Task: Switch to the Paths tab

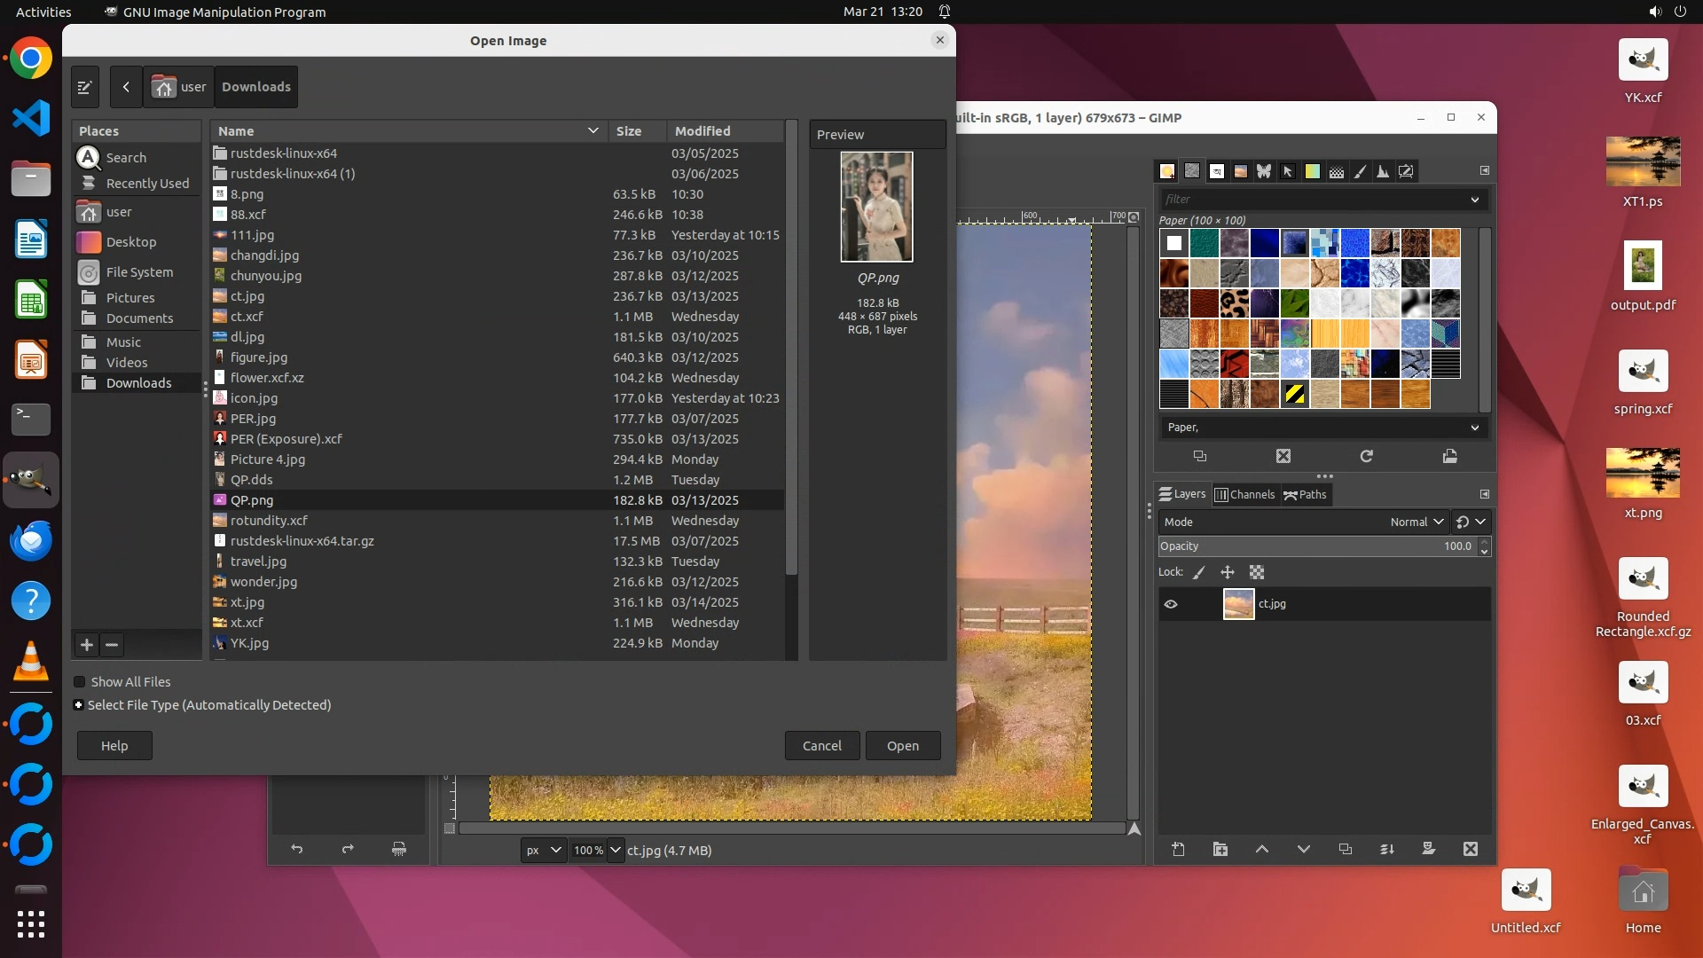Action: 1305,494
